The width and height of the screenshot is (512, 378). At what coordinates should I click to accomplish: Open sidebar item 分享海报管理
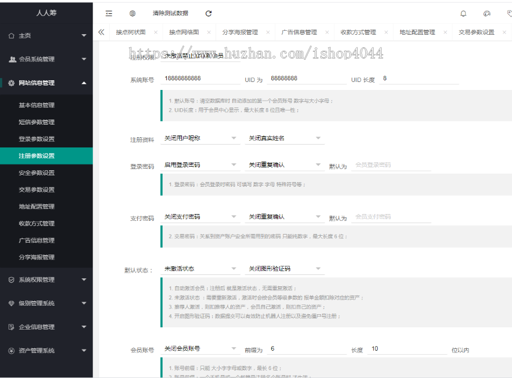coord(47,257)
